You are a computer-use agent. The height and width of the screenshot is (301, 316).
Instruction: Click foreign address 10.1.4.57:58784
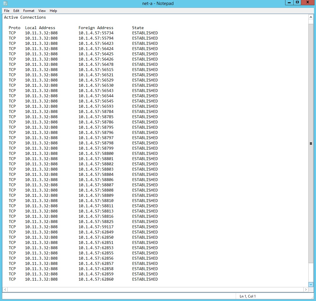tap(96, 112)
